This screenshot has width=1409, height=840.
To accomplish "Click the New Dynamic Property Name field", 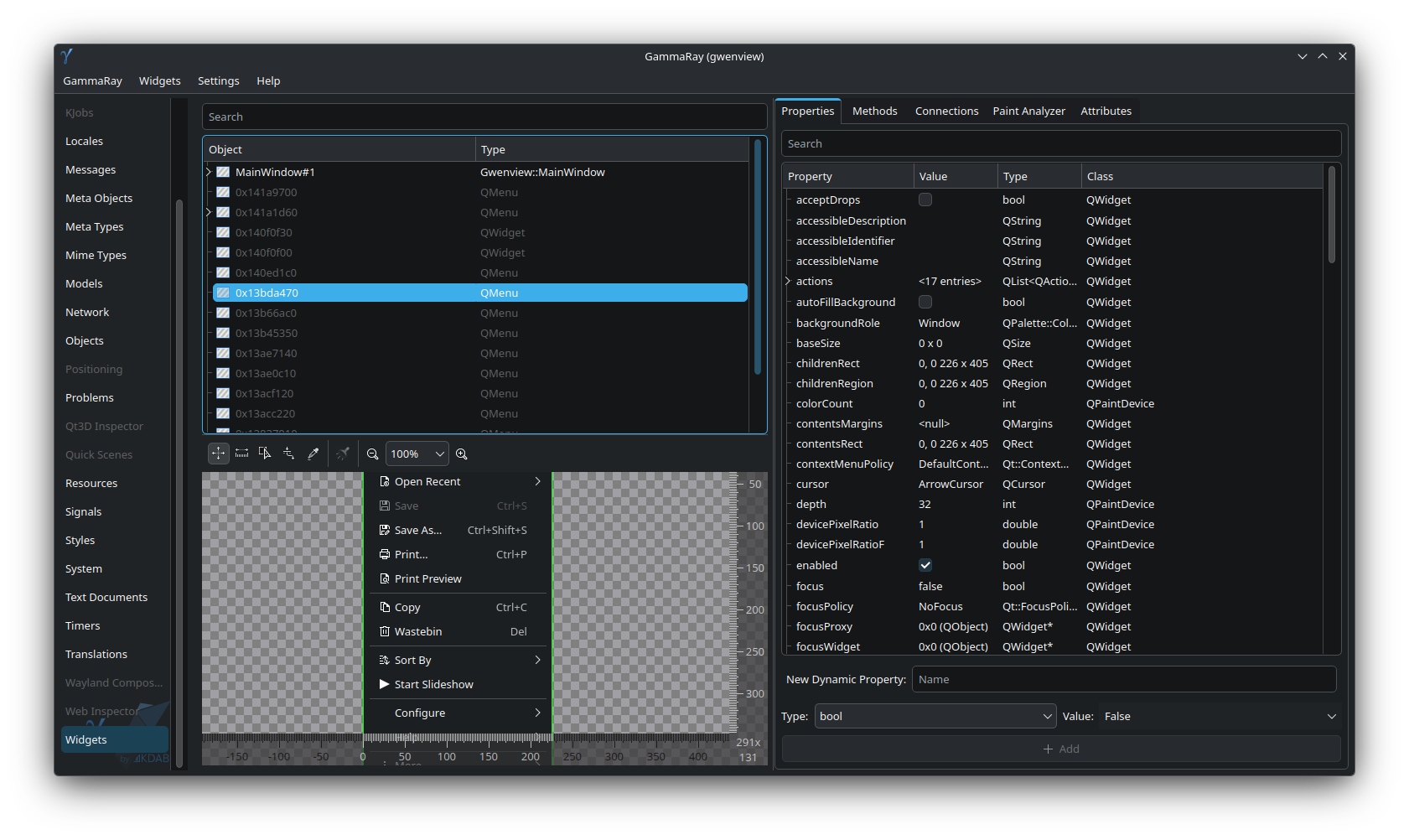I will pos(1124,679).
